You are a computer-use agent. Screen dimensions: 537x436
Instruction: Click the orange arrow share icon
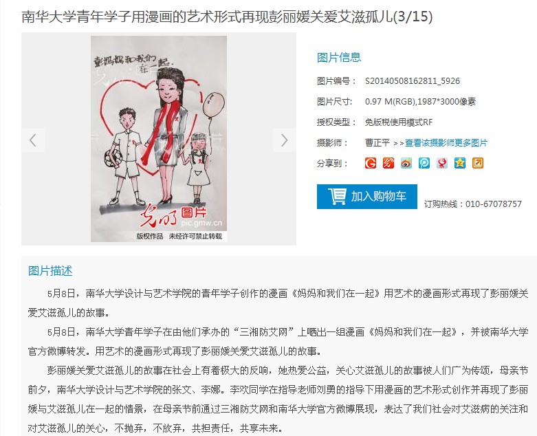(x=478, y=163)
